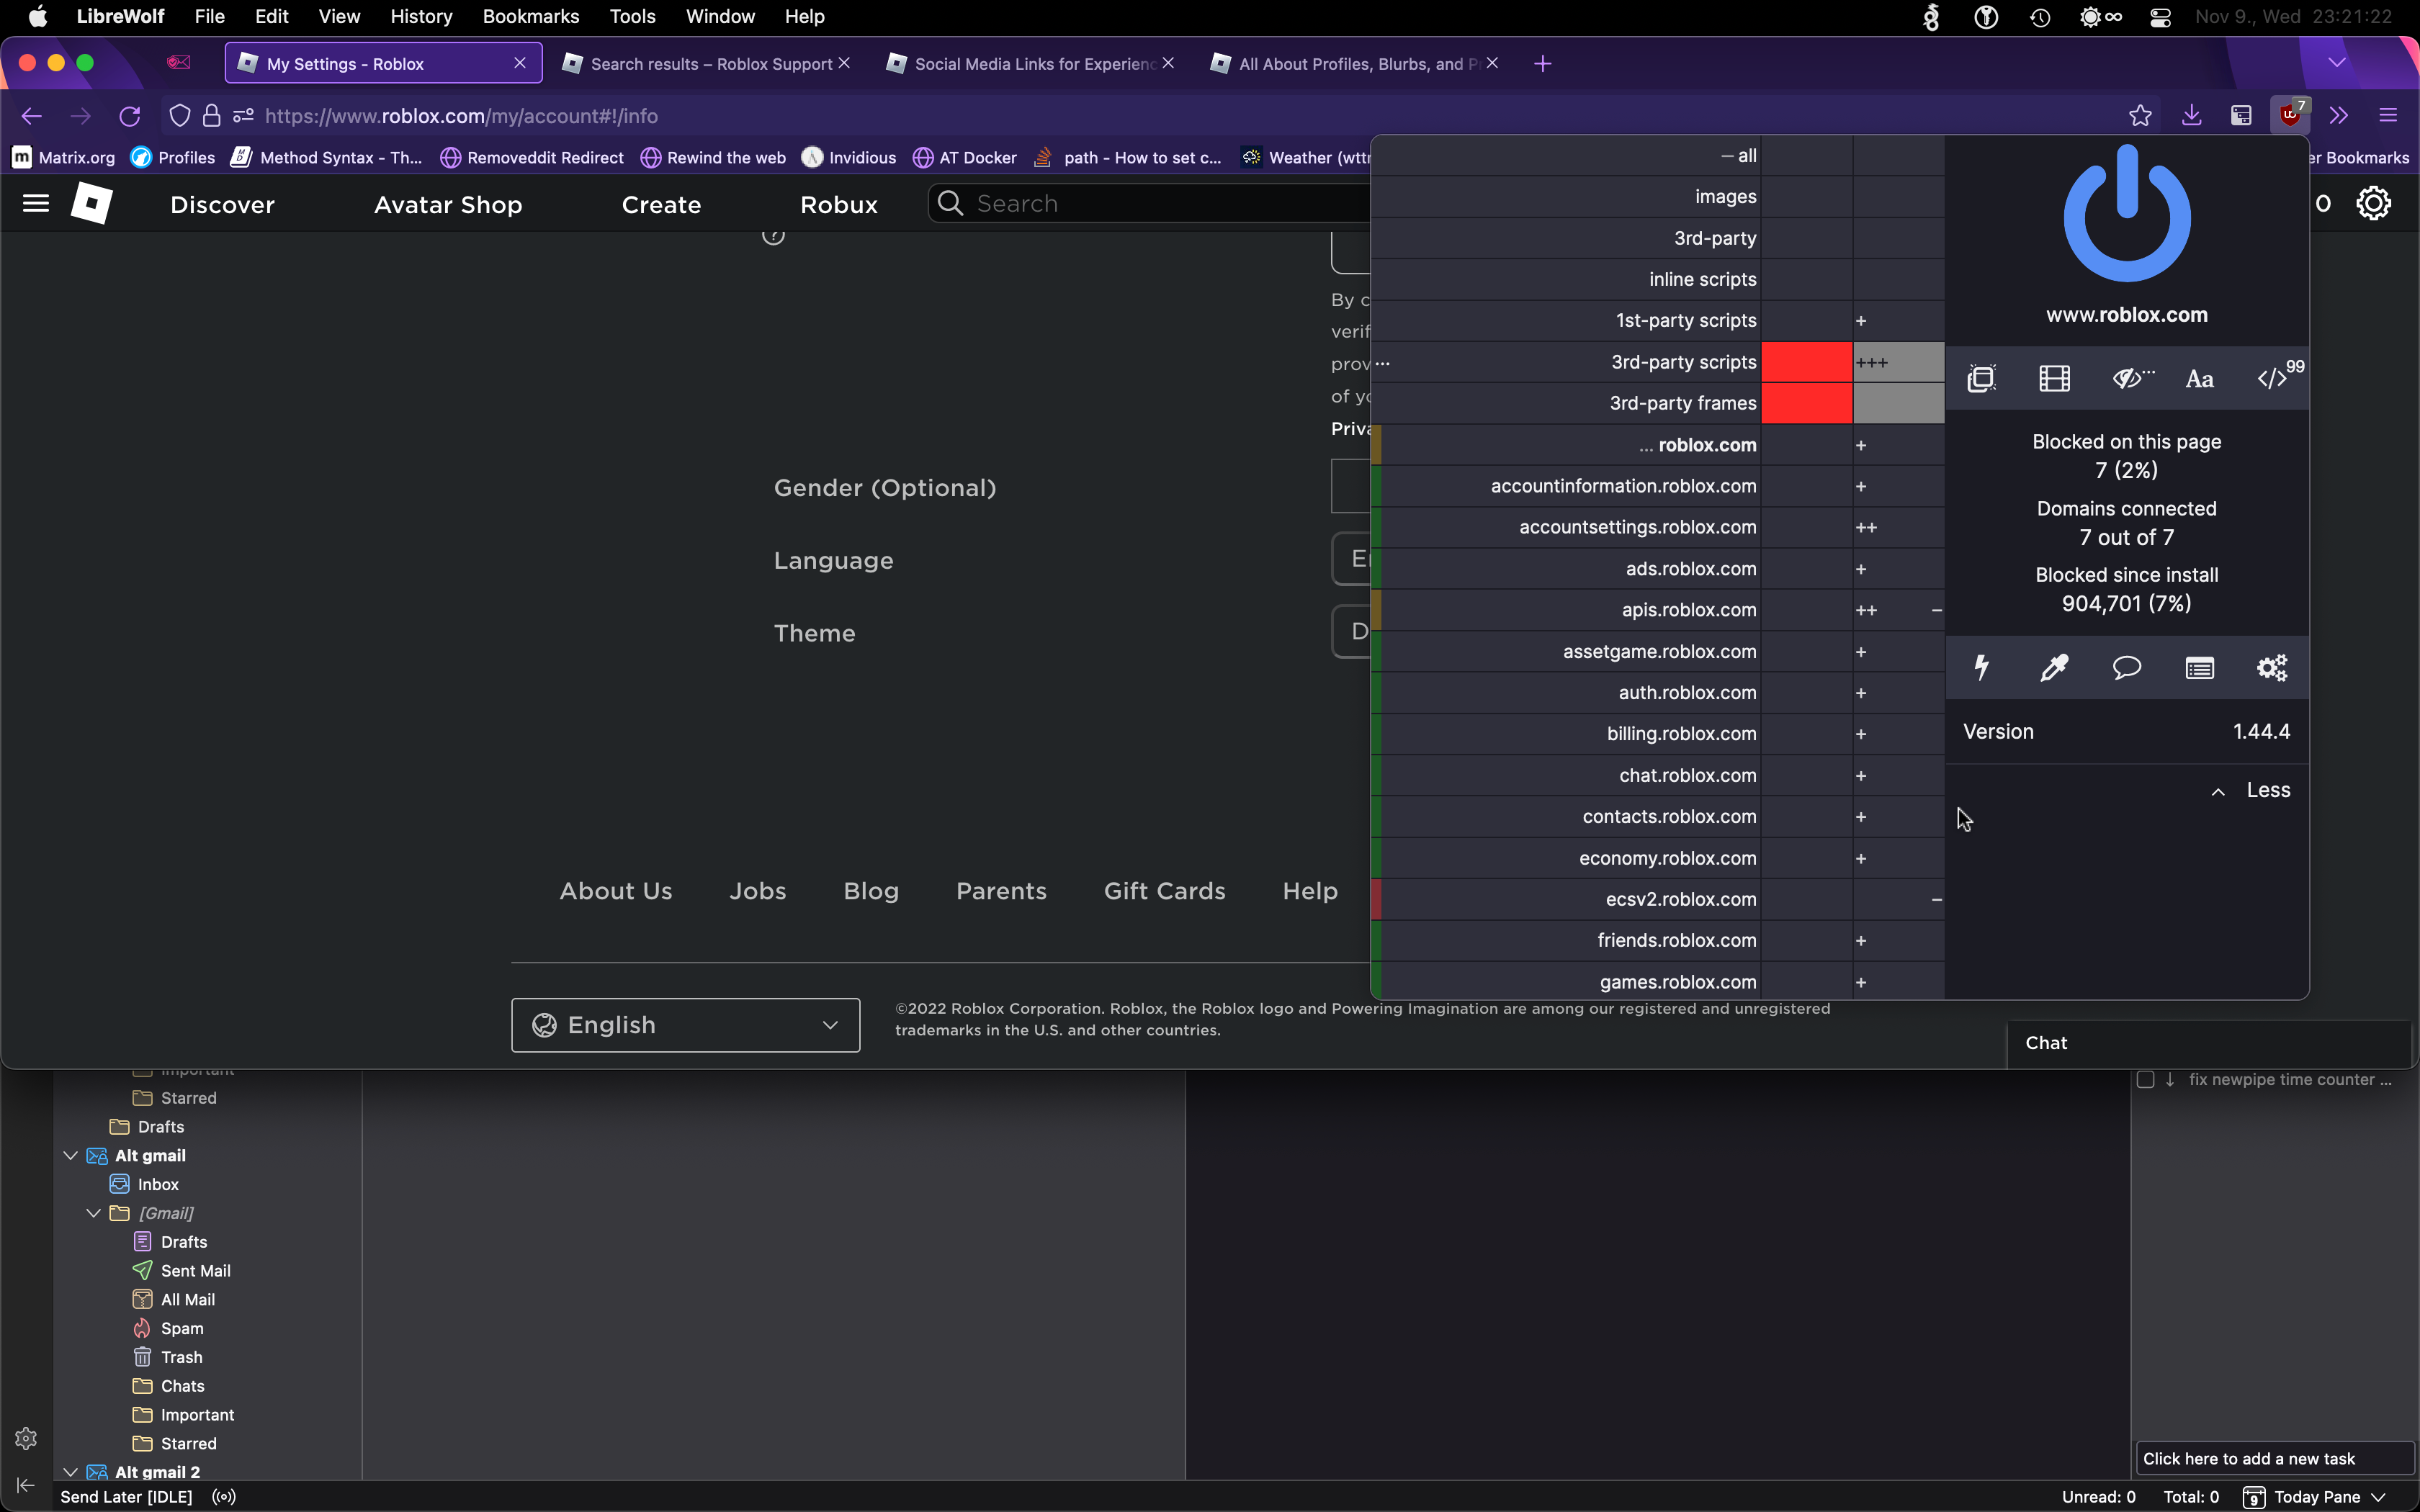Click the uBlock Origin power button
This screenshot has height=1512, width=2420.
tap(2126, 214)
